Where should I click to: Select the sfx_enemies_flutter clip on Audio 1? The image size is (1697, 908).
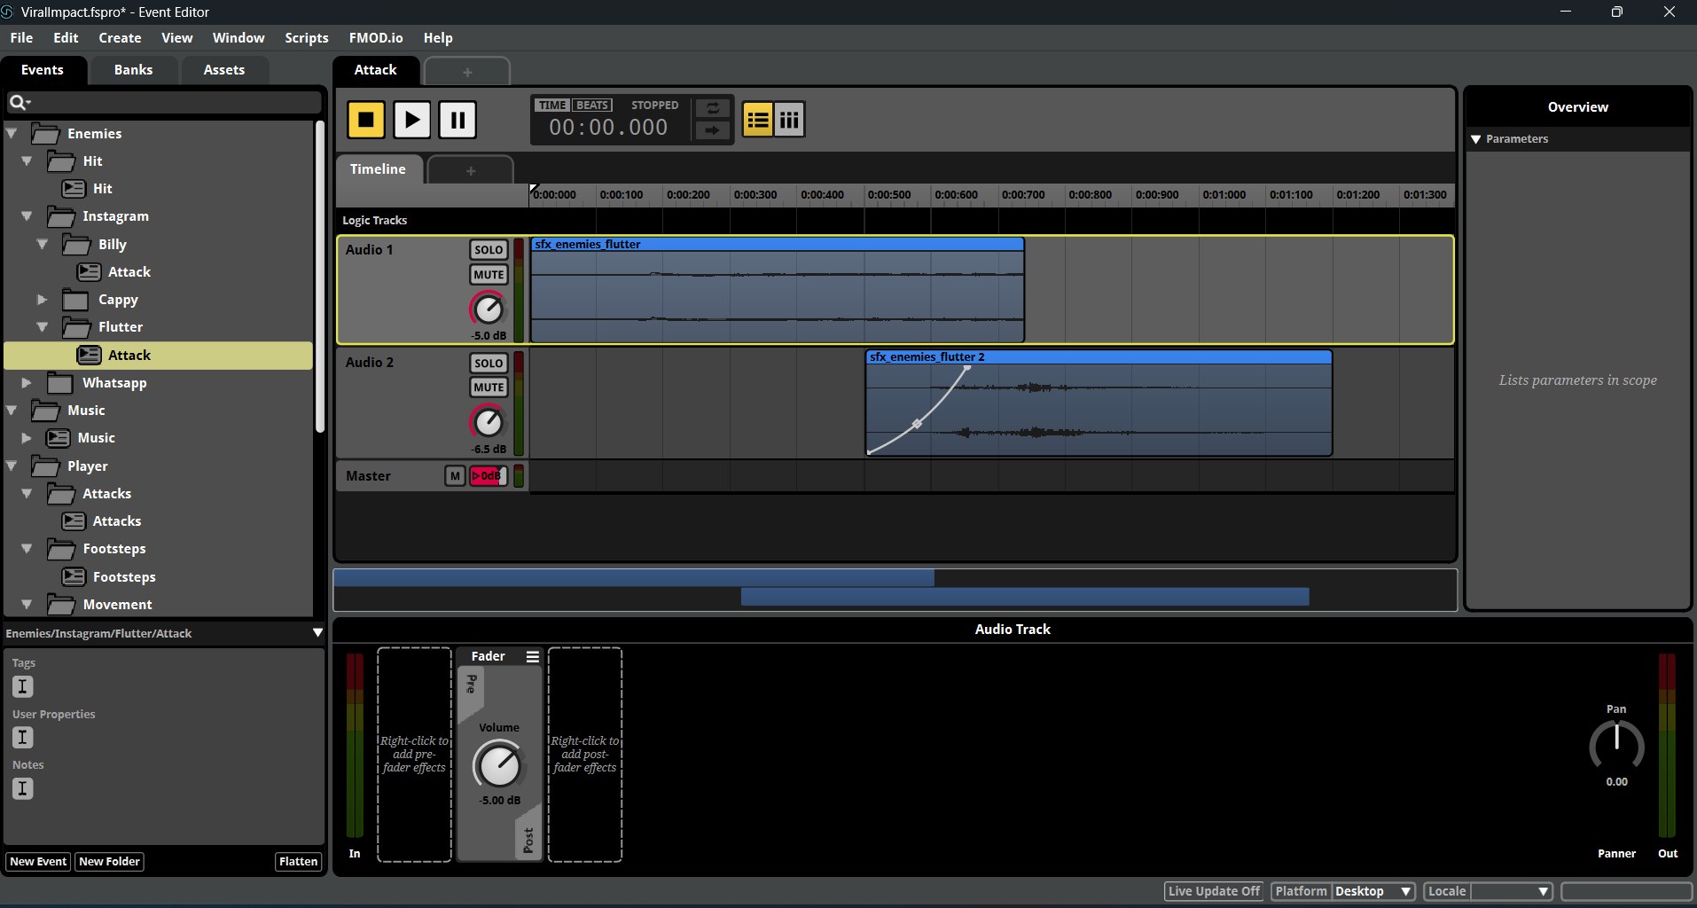[x=778, y=290]
